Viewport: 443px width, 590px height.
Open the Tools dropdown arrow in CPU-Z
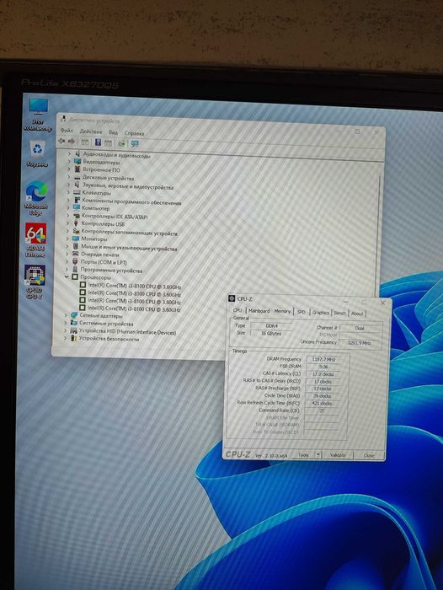[318, 455]
